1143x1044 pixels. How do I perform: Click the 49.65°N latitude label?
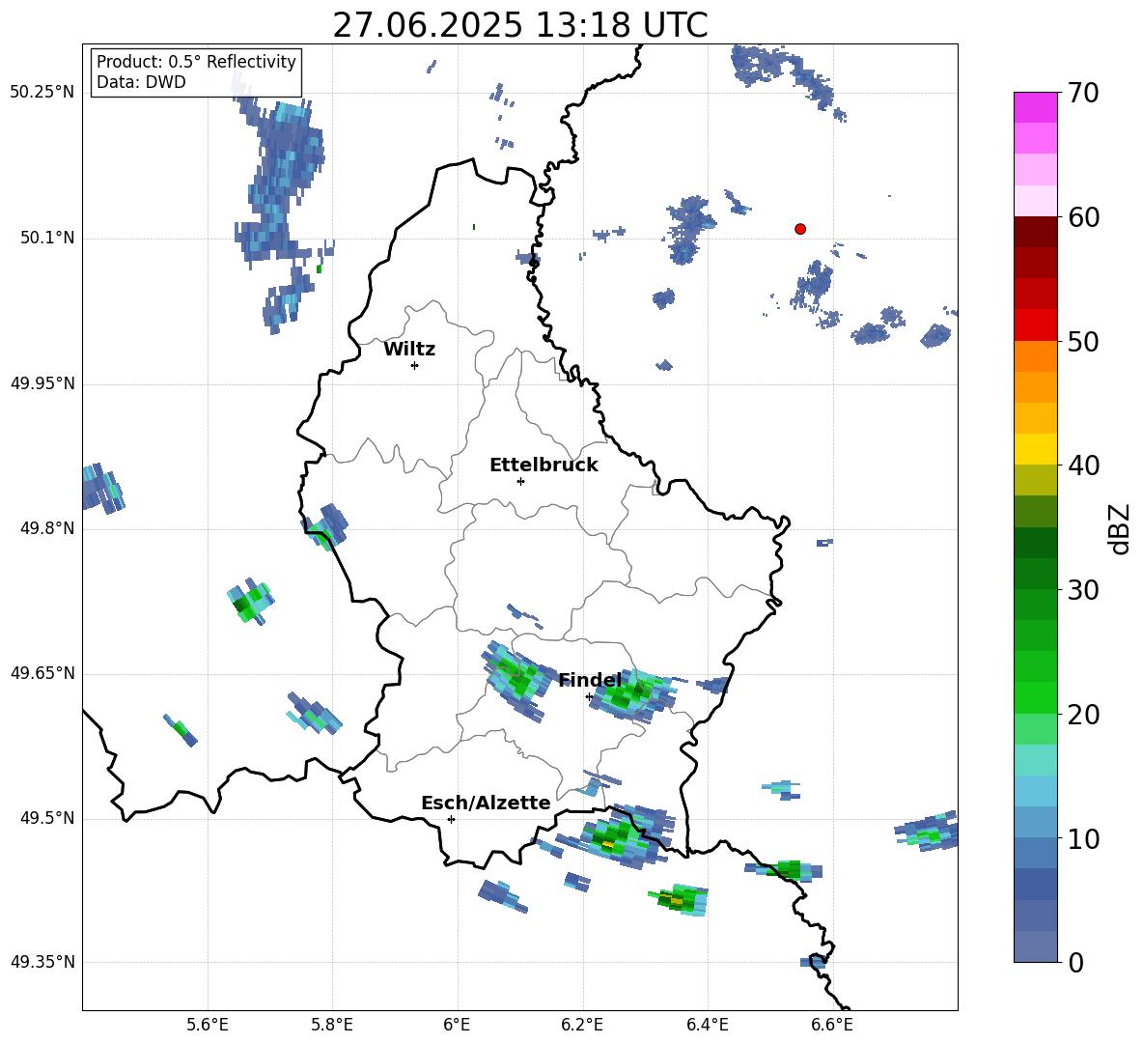coord(42,673)
